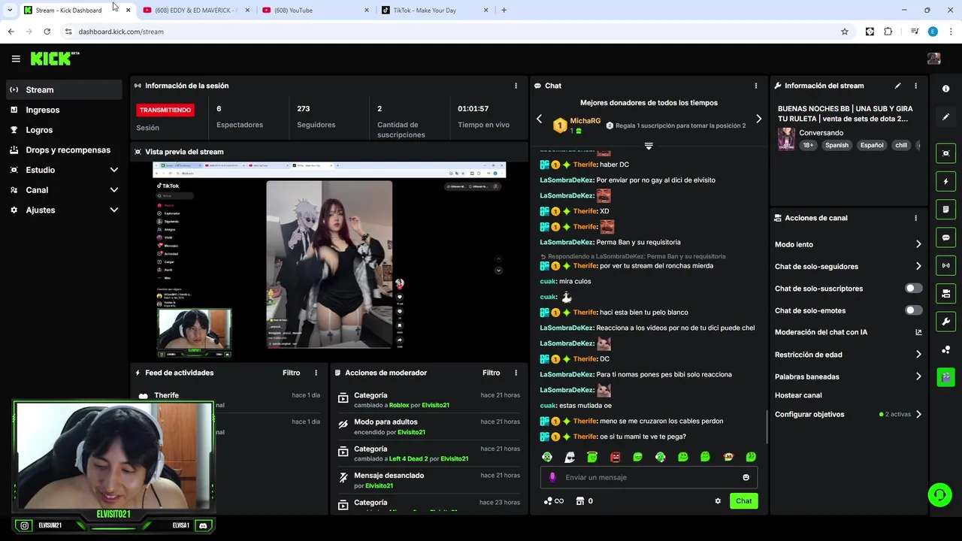Viewport: 962px width, 541px height.
Task: Collapse the pinned donors panel arrow
Action: tap(649, 146)
